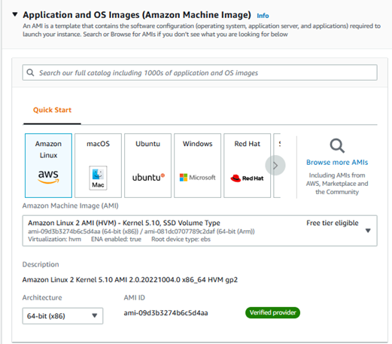Select the Amazon Linux tile label
The height and width of the screenshot is (344, 392).
tap(48, 149)
